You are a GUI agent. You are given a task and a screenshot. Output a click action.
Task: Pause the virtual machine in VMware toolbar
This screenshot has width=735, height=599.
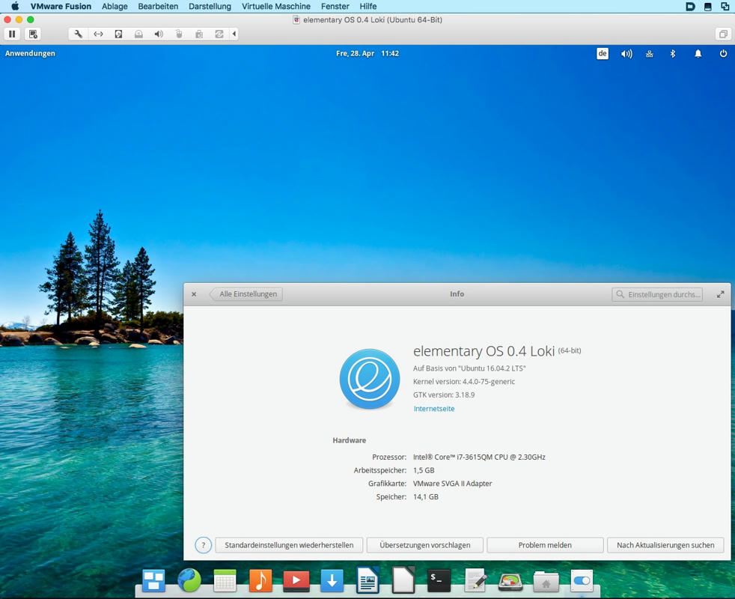coord(12,34)
